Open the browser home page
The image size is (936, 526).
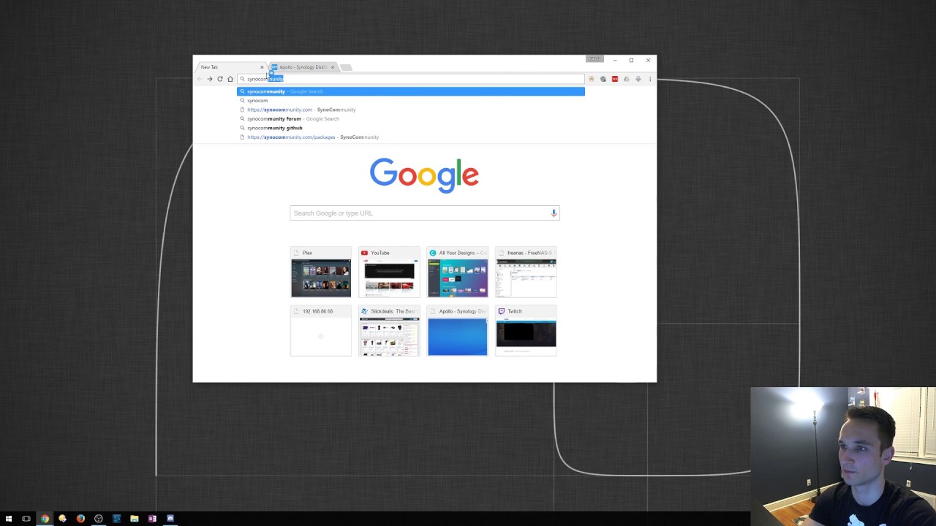coord(230,79)
